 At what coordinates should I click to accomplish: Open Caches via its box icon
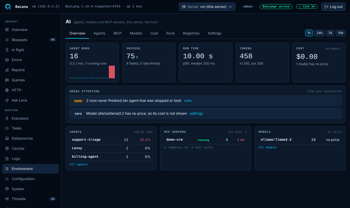pos(7,148)
